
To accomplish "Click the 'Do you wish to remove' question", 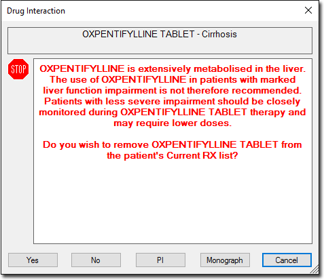I will pos(173,145).
